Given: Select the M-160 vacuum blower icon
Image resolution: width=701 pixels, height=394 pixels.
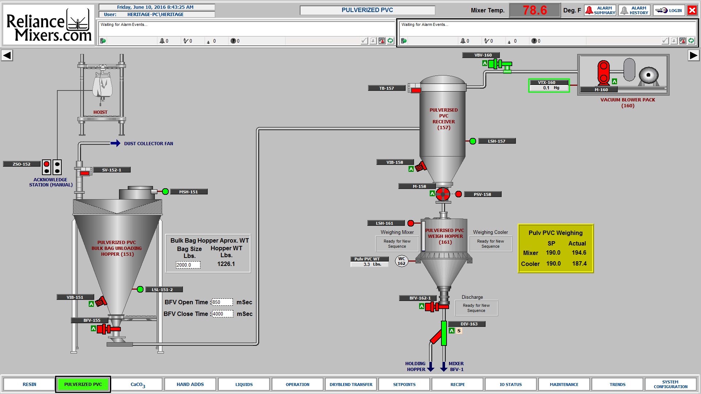Looking at the screenshot, I should click(604, 73).
